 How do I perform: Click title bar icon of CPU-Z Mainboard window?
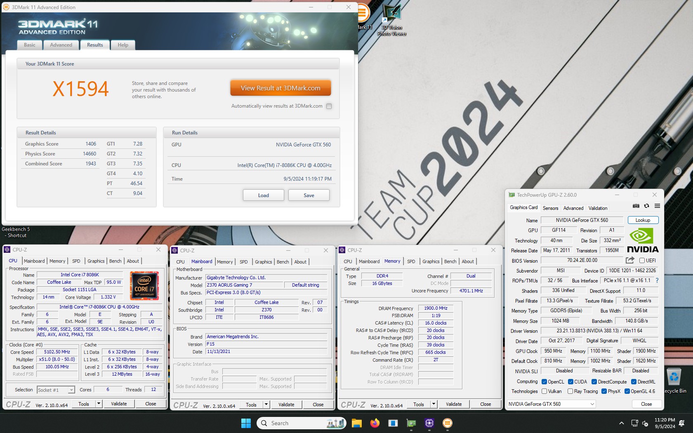(174, 250)
